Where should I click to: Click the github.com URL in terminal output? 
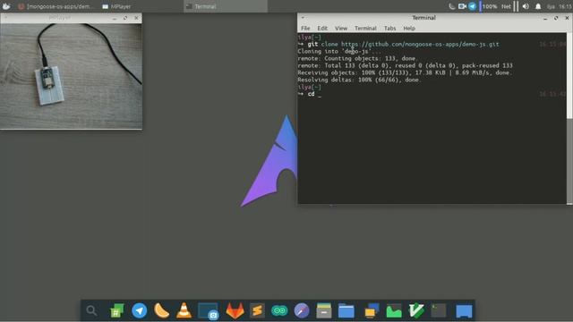pos(420,44)
